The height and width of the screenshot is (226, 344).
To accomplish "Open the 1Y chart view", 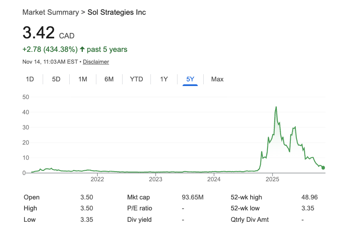I will pyautogui.click(x=164, y=79).
